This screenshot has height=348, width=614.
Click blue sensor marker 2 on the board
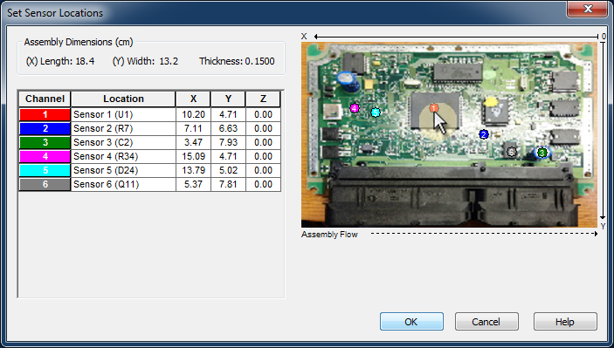484,134
